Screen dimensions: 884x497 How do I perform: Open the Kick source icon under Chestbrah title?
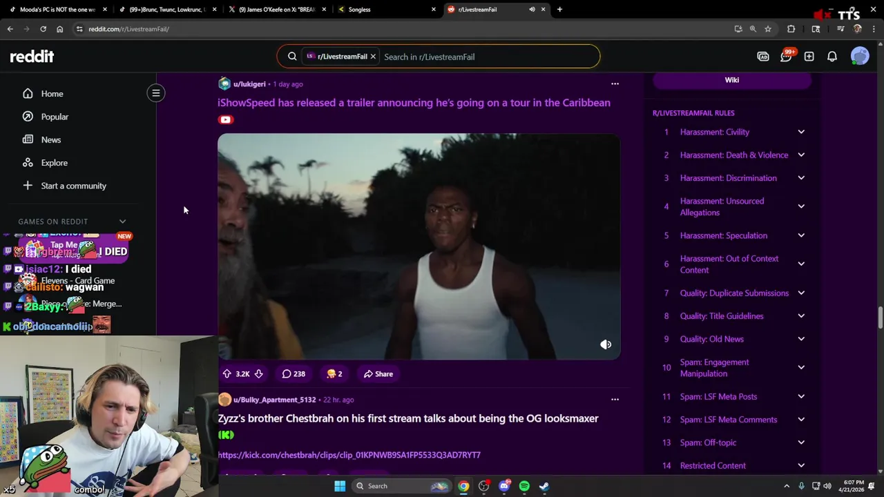226,435
